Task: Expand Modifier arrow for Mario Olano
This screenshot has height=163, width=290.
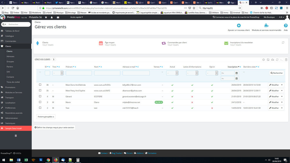Action: click(x=282, y=102)
